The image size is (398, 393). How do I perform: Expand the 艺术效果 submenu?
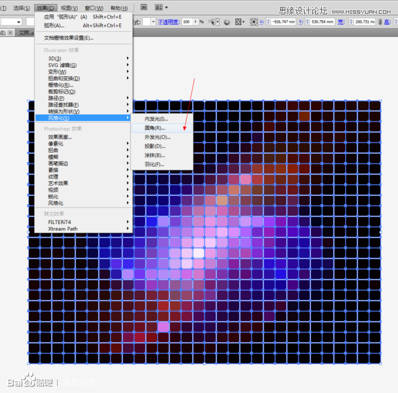(84, 183)
